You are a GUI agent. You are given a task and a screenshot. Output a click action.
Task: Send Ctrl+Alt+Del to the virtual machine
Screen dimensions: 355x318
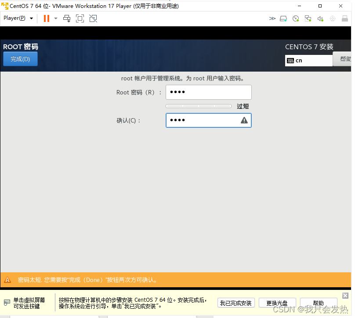pyautogui.click(x=67, y=18)
